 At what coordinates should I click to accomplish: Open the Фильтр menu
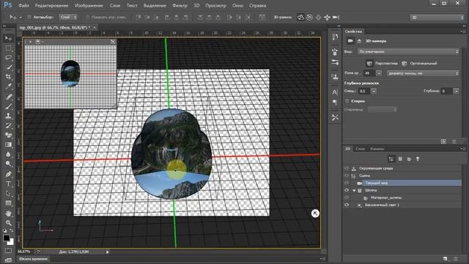tap(180, 5)
